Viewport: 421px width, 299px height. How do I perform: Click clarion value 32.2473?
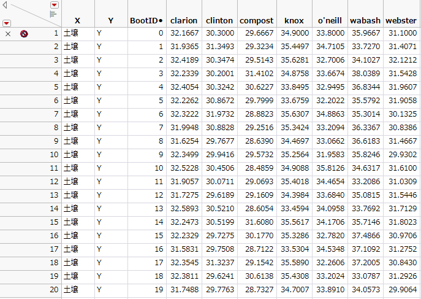(x=184, y=222)
